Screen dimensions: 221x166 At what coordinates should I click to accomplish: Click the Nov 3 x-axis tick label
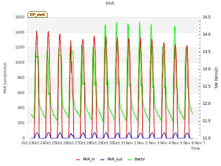pos(154,143)
